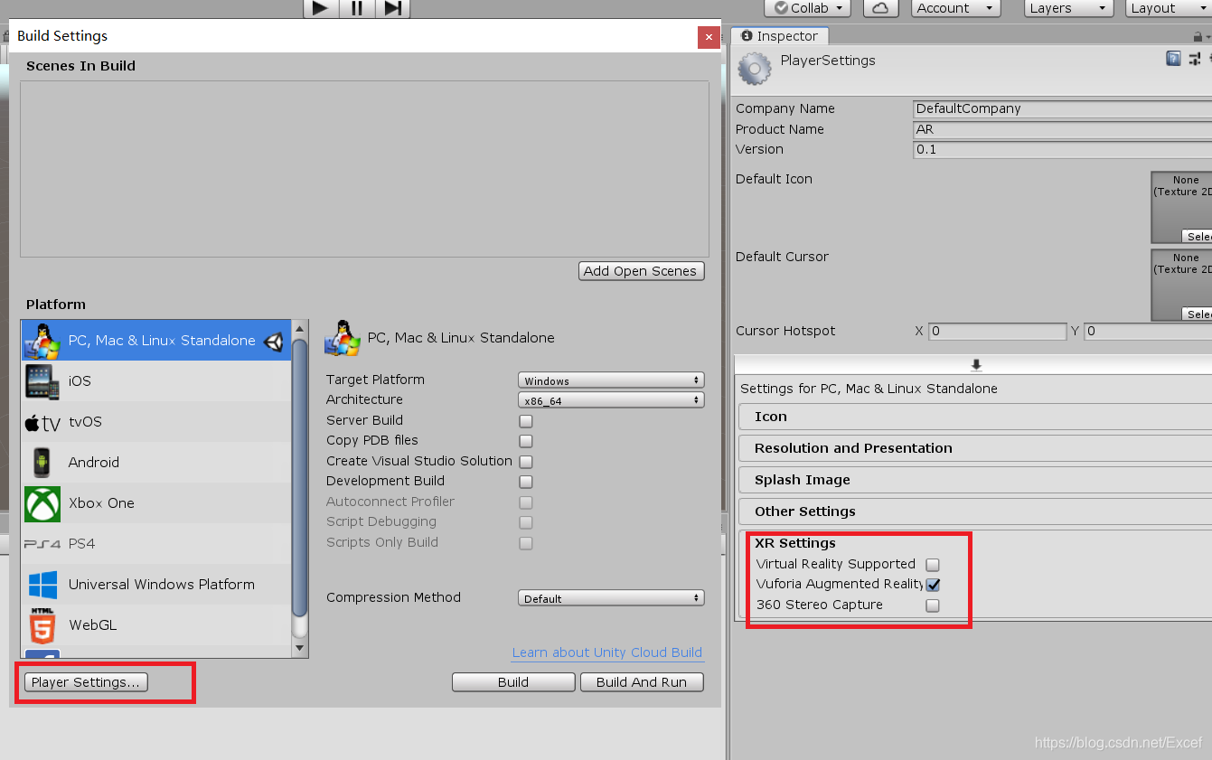The height and width of the screenshot is (760, 1212).
Task: Enable the Development Build checkbox
Action: 526,482
